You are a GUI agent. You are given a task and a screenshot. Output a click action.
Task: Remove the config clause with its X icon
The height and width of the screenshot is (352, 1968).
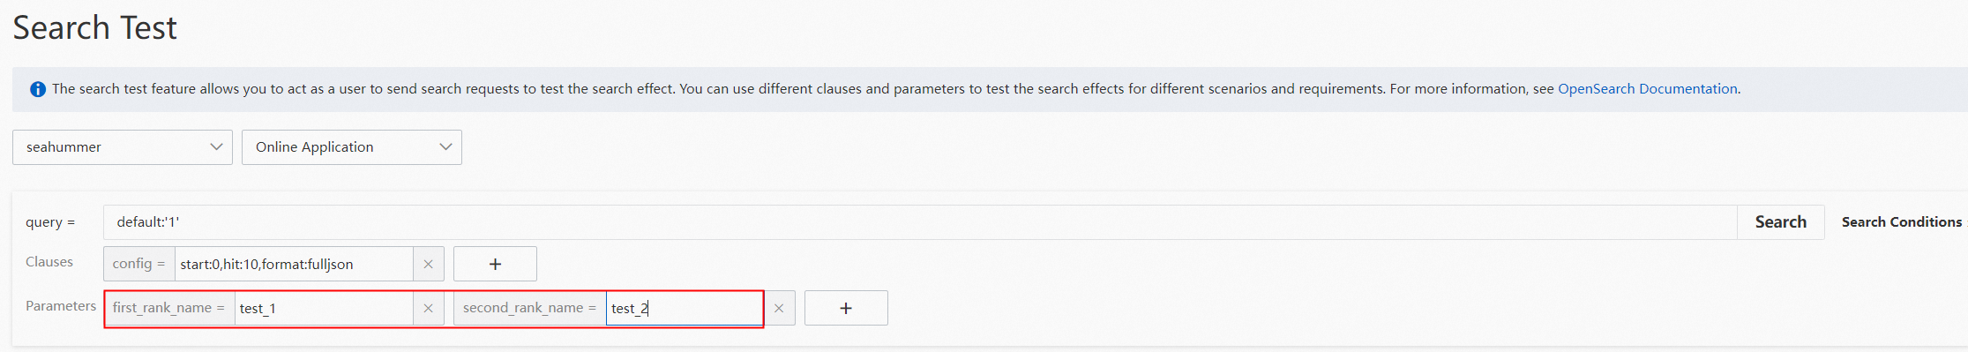(428, 264)
